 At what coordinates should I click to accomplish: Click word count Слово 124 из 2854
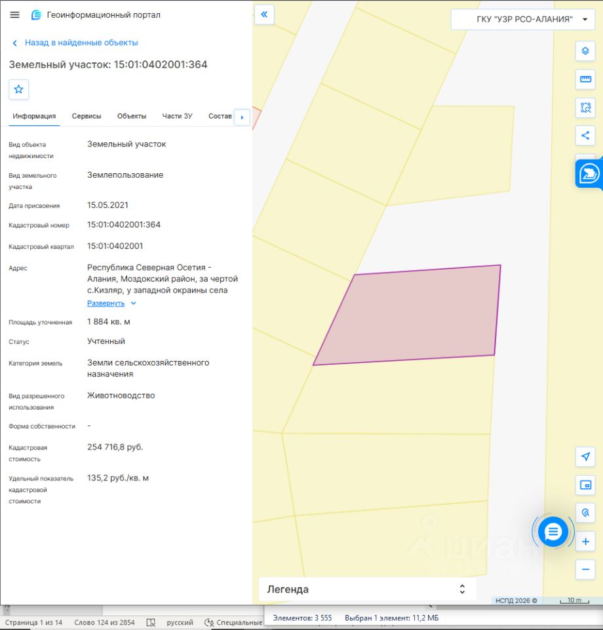pos(104,622)
